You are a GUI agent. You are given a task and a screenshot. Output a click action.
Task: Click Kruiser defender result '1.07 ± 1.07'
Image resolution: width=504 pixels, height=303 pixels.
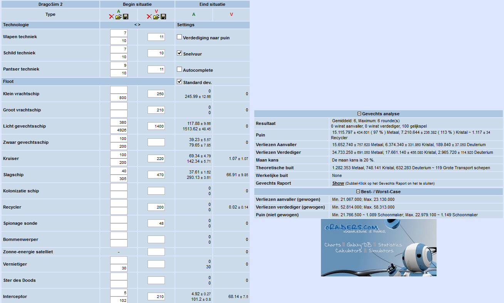point(238,159)
